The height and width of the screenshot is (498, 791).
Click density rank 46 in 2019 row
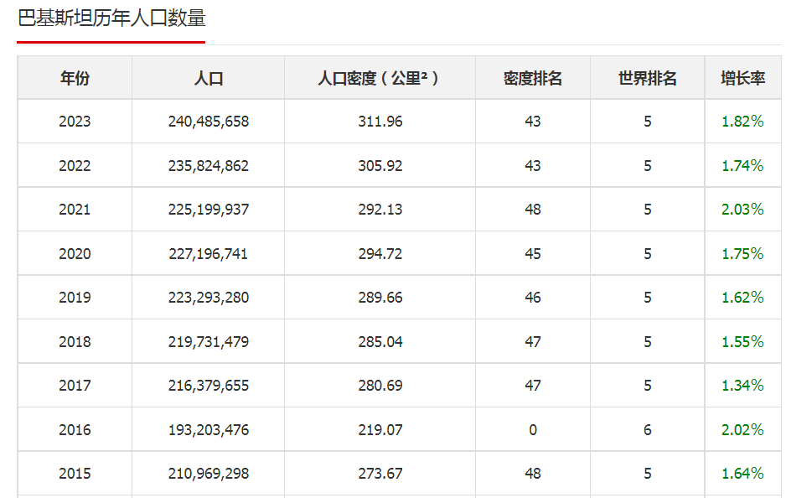(533, 298)
